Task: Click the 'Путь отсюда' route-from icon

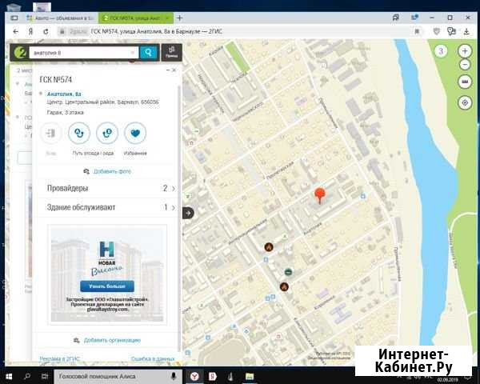Action: click(79, 133)
